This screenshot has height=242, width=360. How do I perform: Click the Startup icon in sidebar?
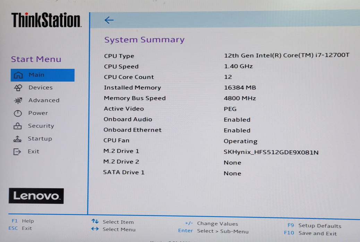tap(17, 139)
